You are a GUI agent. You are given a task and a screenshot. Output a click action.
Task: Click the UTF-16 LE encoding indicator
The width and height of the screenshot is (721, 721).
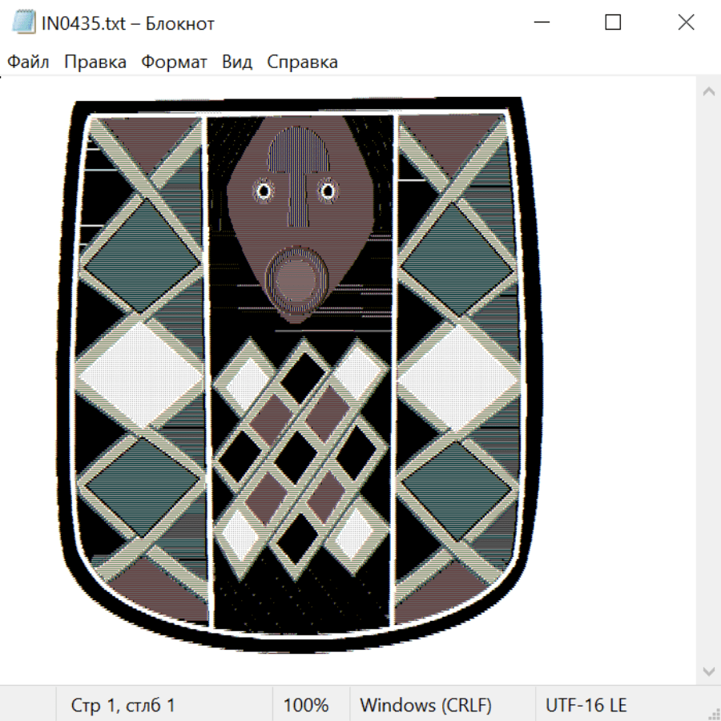click(586, 705)
